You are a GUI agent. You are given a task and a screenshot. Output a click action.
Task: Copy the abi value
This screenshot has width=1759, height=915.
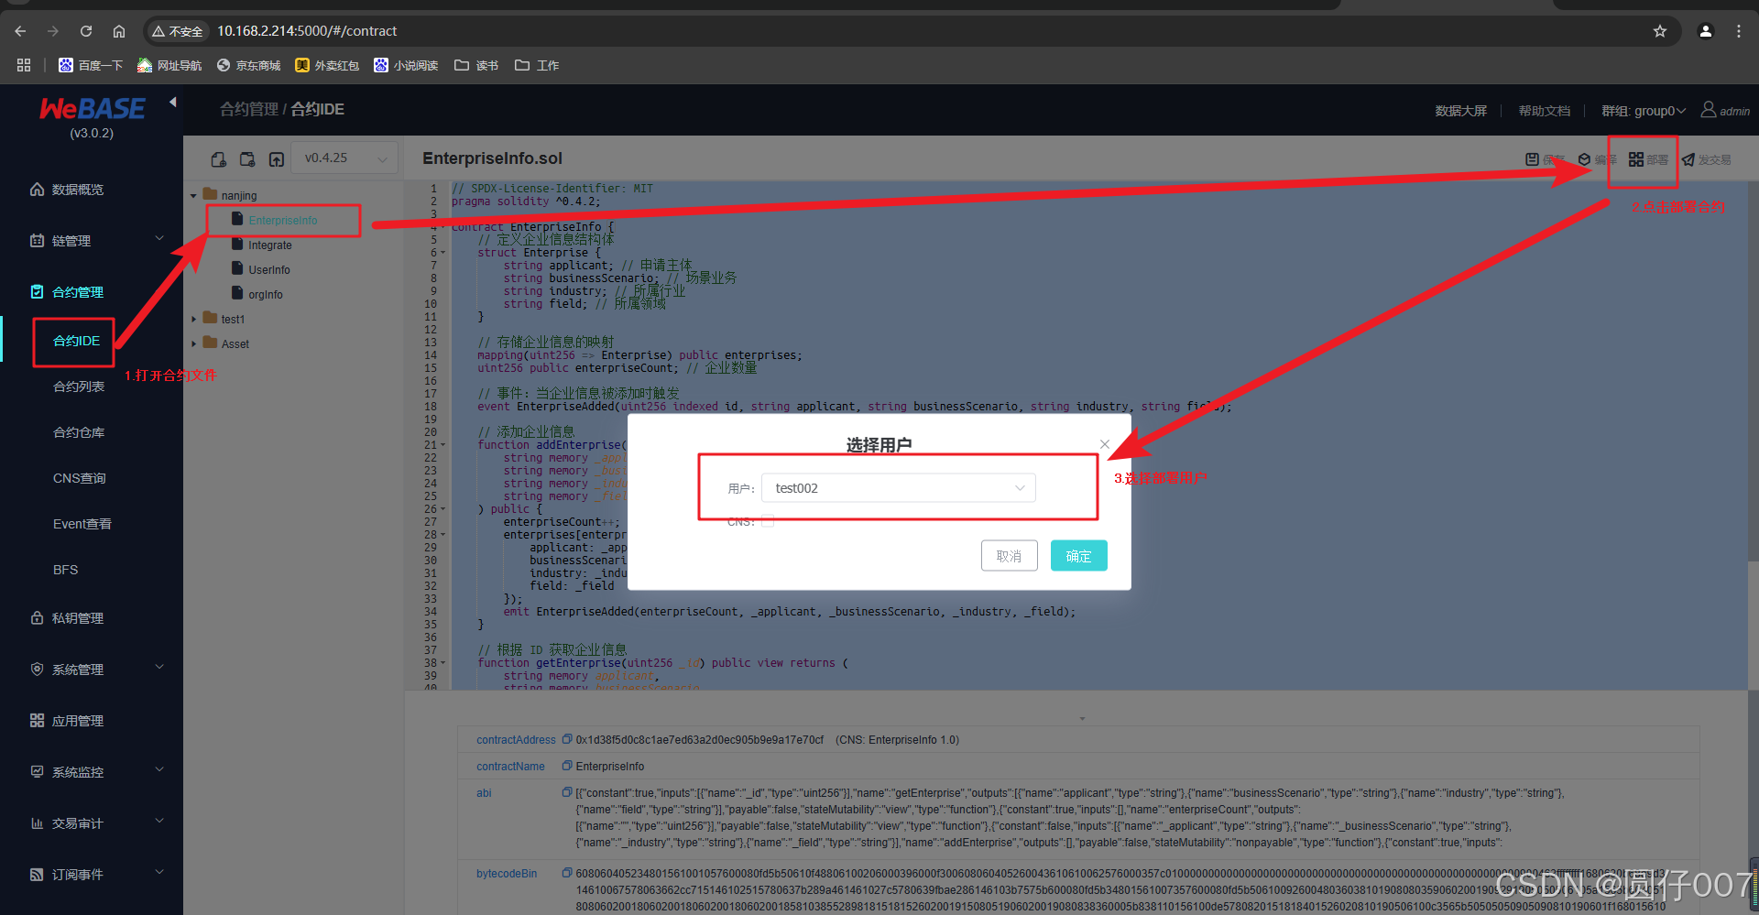click(x=567, y=792)
